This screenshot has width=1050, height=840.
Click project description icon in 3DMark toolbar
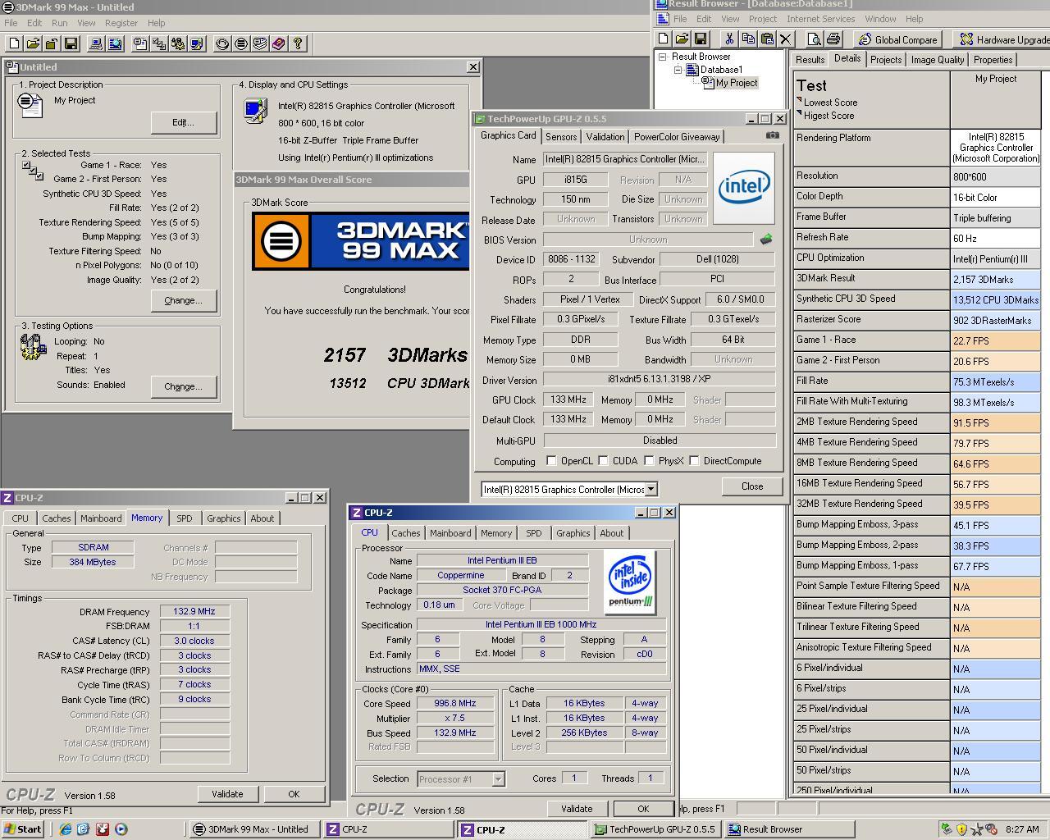pyautogui.click(x=140, y=43)
